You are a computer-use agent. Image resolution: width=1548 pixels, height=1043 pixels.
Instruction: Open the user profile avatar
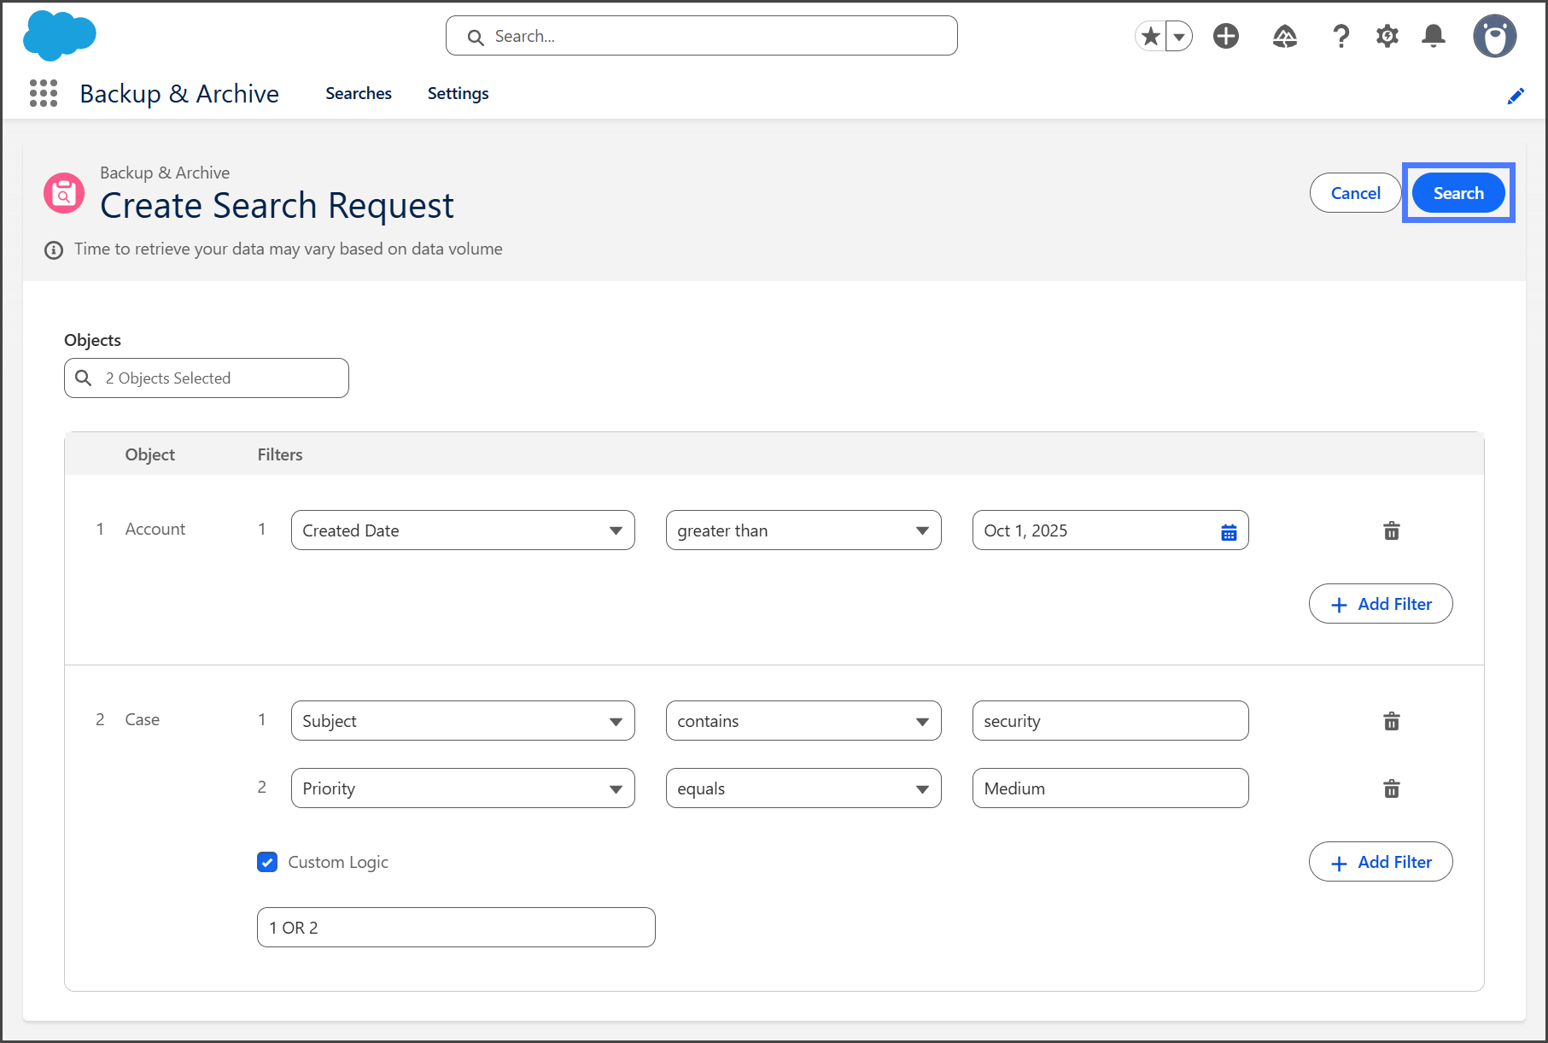pos(1494,37)
